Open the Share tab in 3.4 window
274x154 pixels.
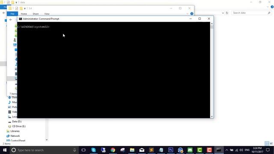(36, 14)
